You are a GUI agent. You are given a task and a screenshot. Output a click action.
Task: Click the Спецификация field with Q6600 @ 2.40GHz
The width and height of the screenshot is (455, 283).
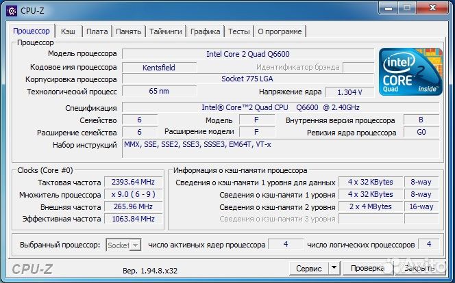click(280, 107)
